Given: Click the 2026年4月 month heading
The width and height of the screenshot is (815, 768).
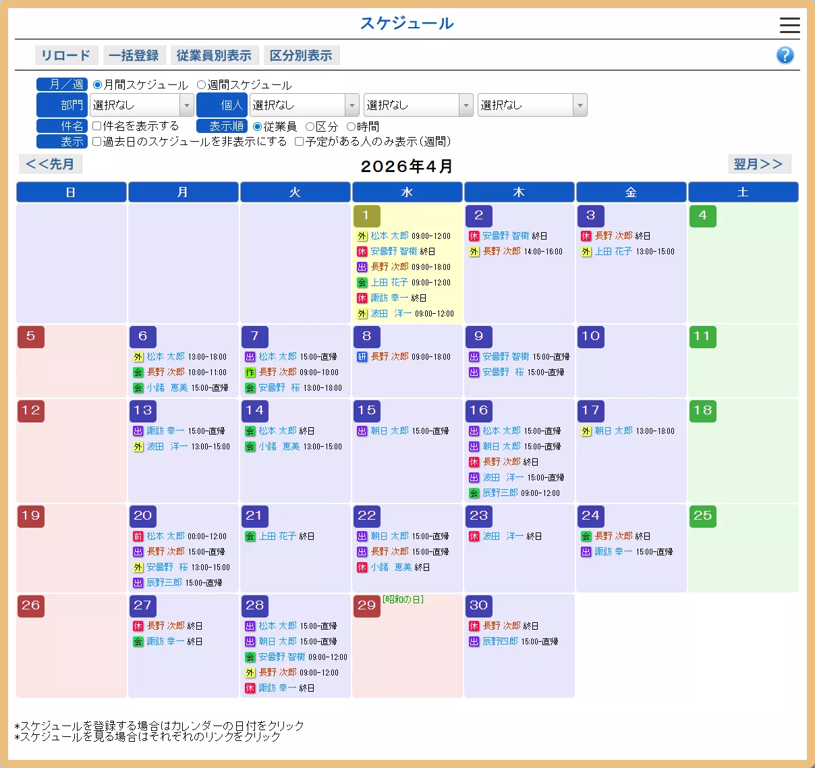Looking at the screenshot, I should click(x=407, y=167).
